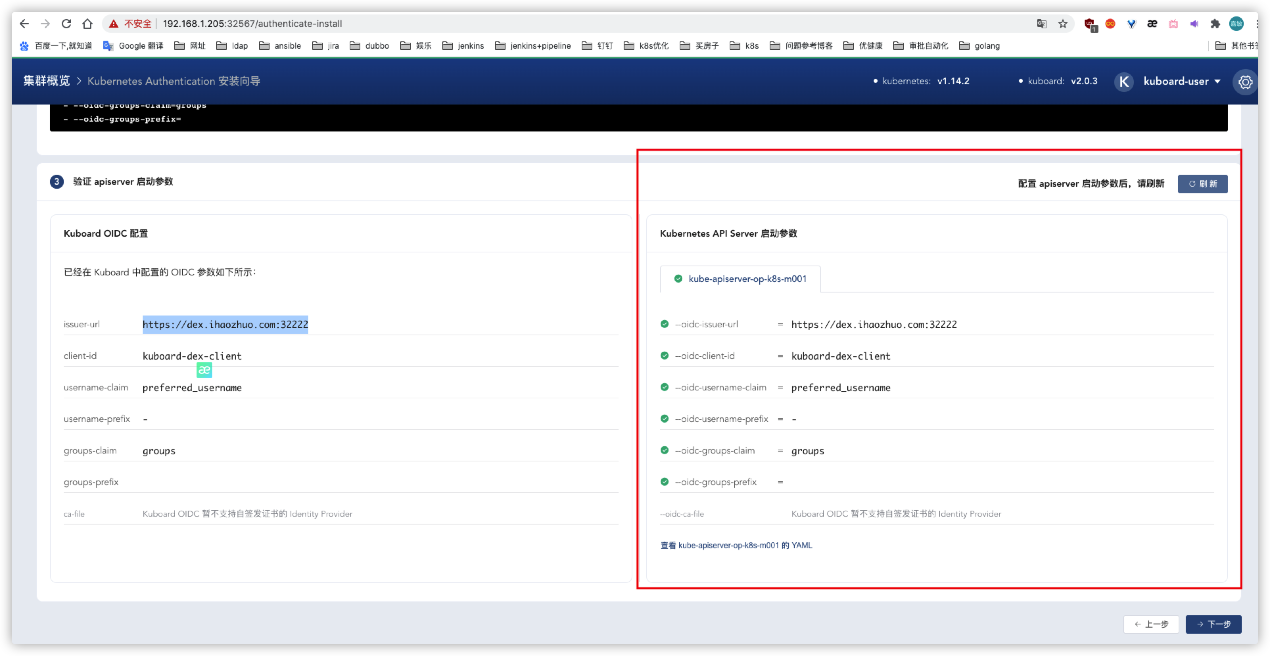Open the k8s优化 bookmarks folder
This screenshot has height=656, width=1270.
click(x=646, y=46)
